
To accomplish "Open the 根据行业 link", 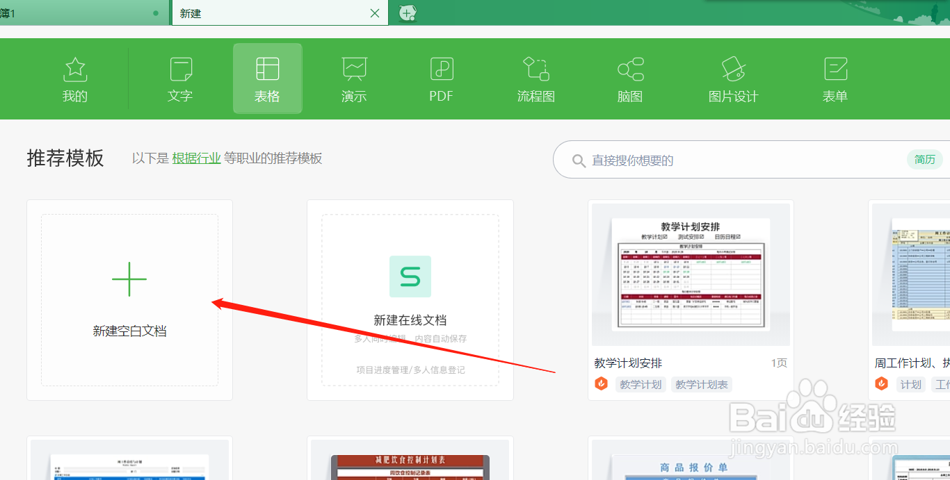I will 195,158.
